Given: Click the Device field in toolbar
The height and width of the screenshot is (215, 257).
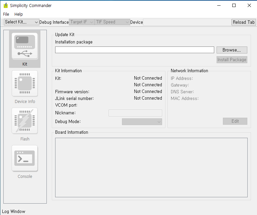Looking at the screenshot, I should 187,22.
